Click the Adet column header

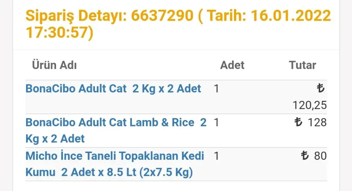click(x=232, y=65)
